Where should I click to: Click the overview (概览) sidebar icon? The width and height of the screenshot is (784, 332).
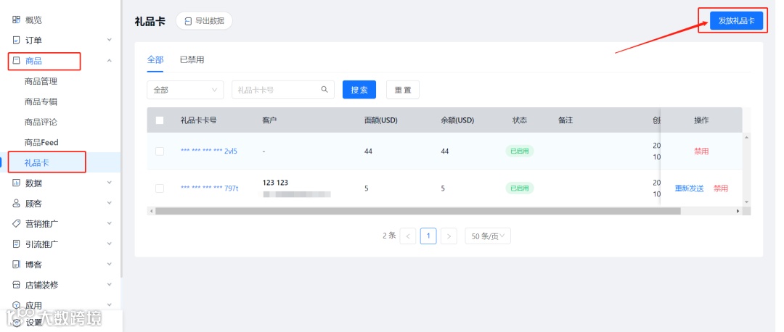(x=16, y=20)
